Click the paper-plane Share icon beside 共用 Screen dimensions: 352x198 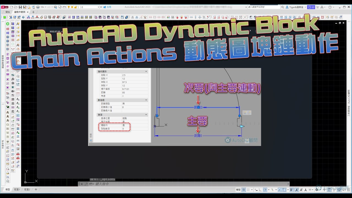[x=104, y=7]
